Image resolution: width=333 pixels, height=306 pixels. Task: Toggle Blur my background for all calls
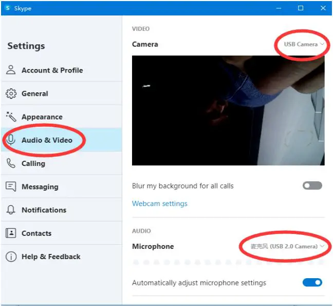(312, 185)
